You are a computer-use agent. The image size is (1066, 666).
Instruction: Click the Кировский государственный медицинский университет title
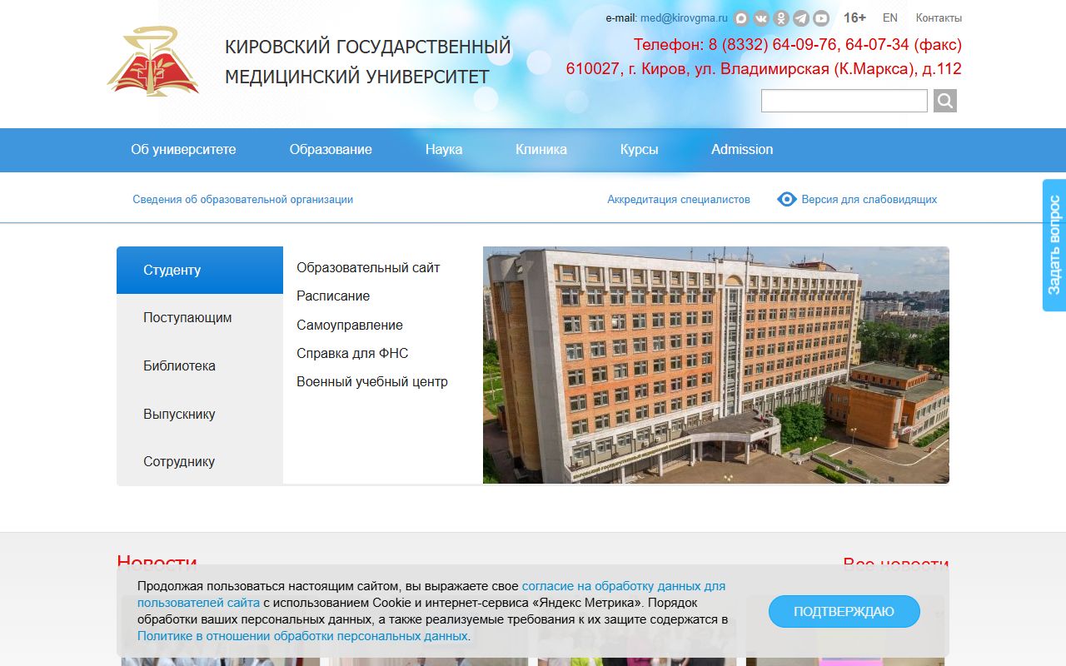pos(367,62)
